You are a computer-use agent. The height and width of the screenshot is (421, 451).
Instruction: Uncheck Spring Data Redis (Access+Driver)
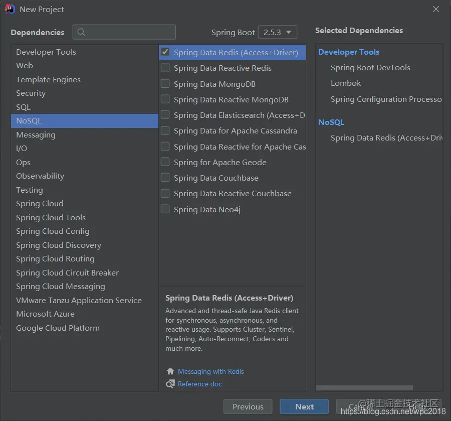point(165,52)
